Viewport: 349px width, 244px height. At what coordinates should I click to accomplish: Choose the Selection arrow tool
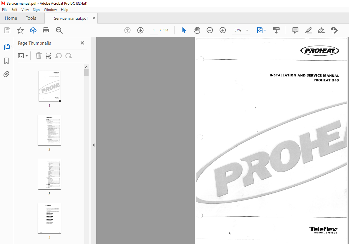click(x=184, y=30)
